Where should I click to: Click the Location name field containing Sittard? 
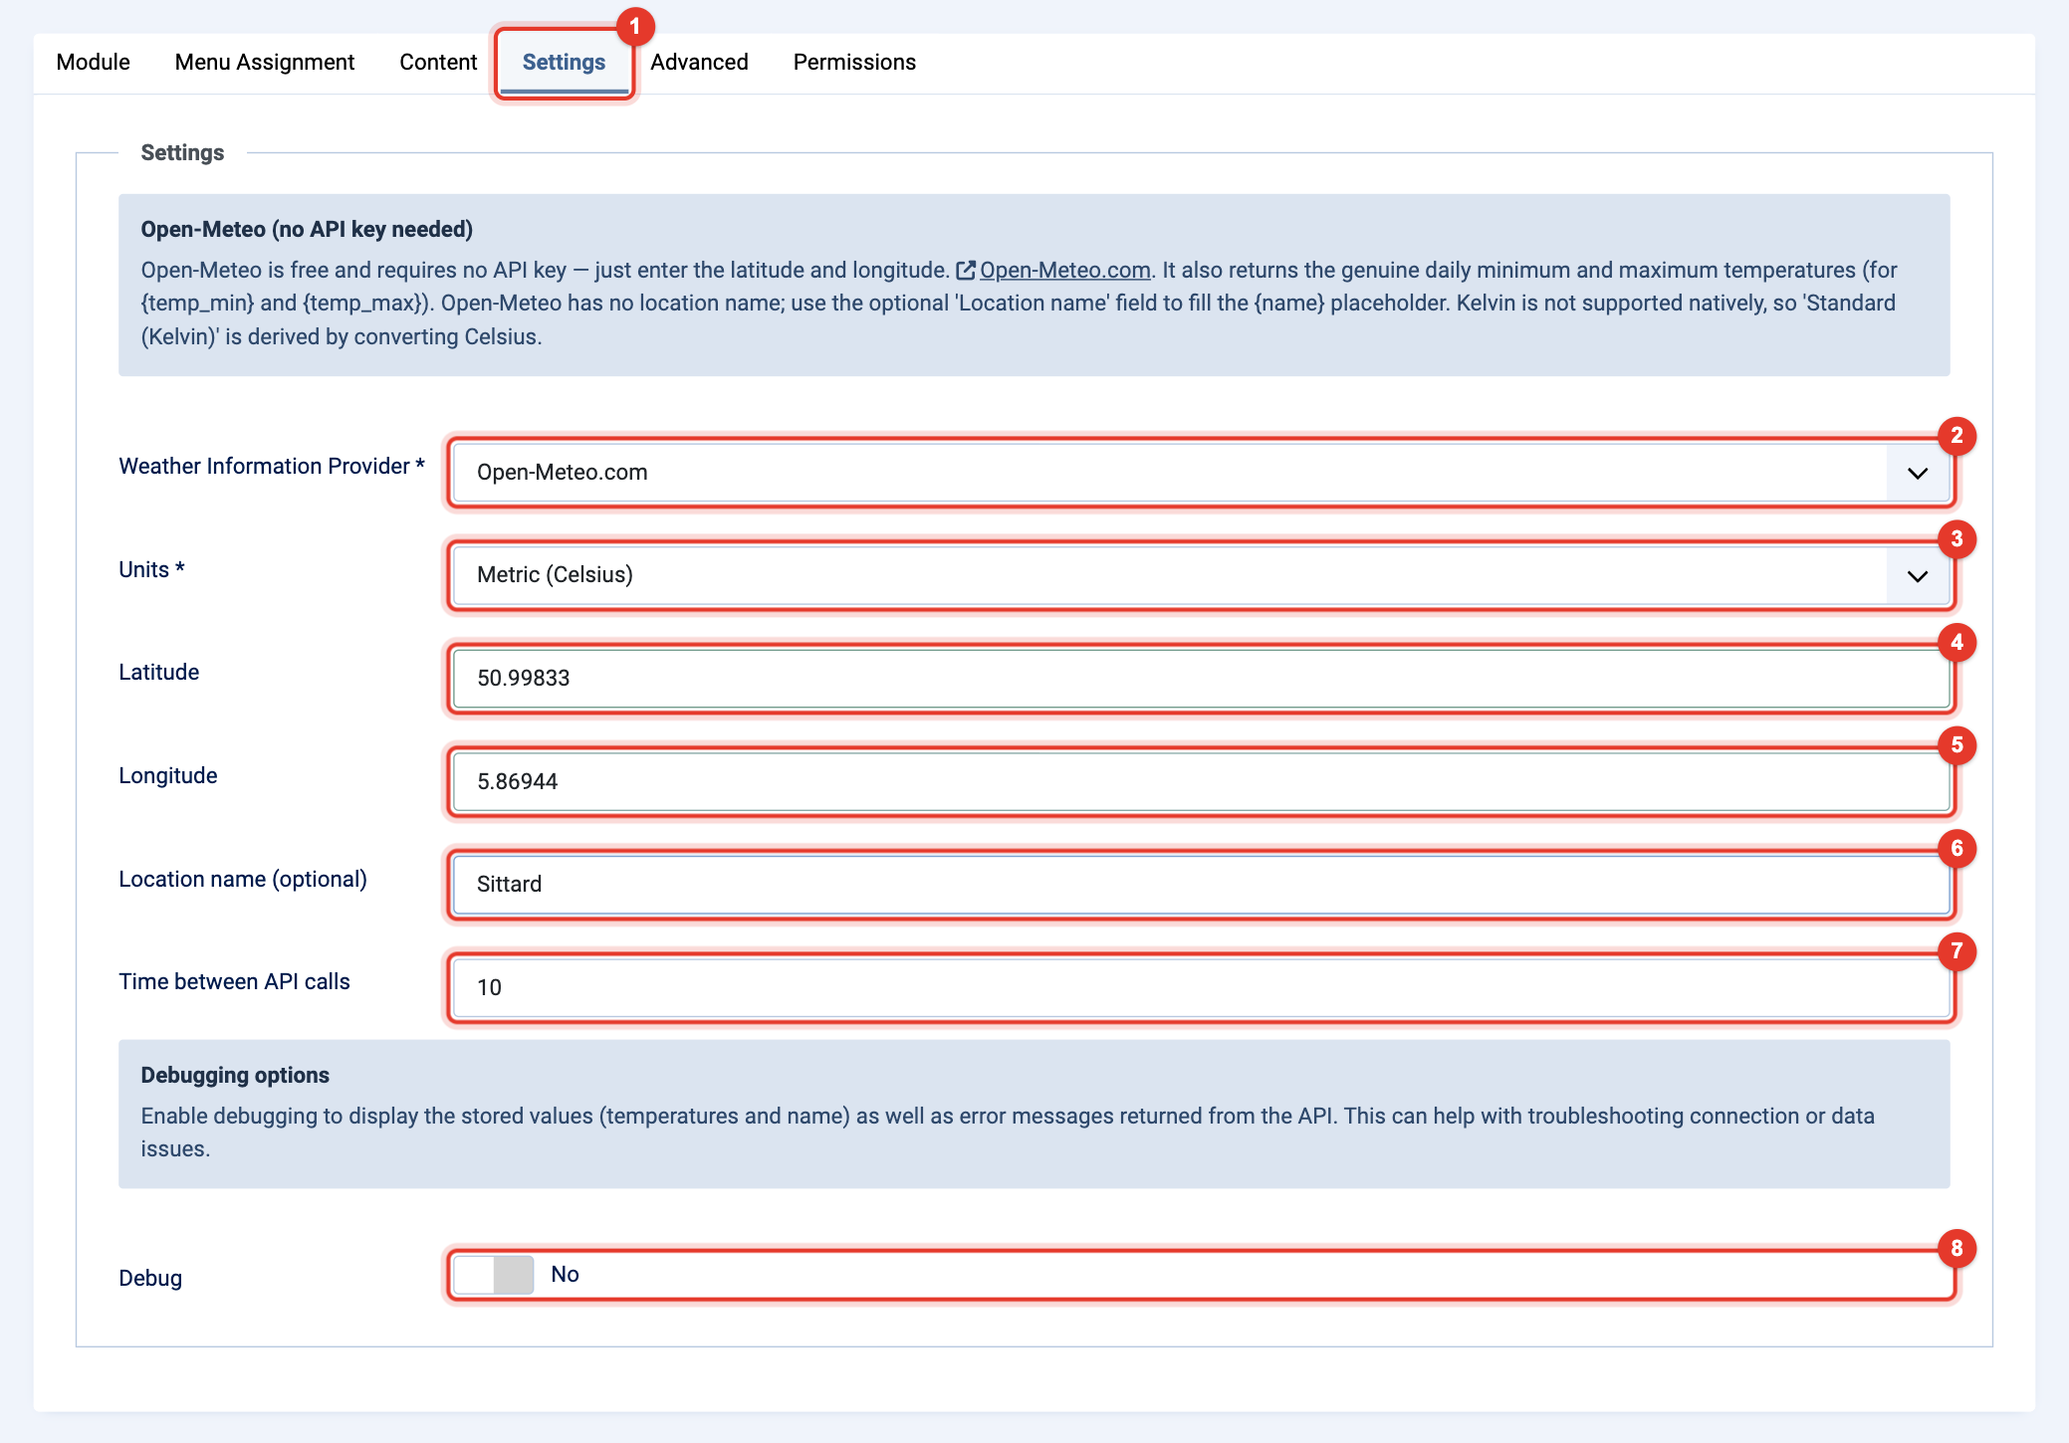coord(1201,885)
